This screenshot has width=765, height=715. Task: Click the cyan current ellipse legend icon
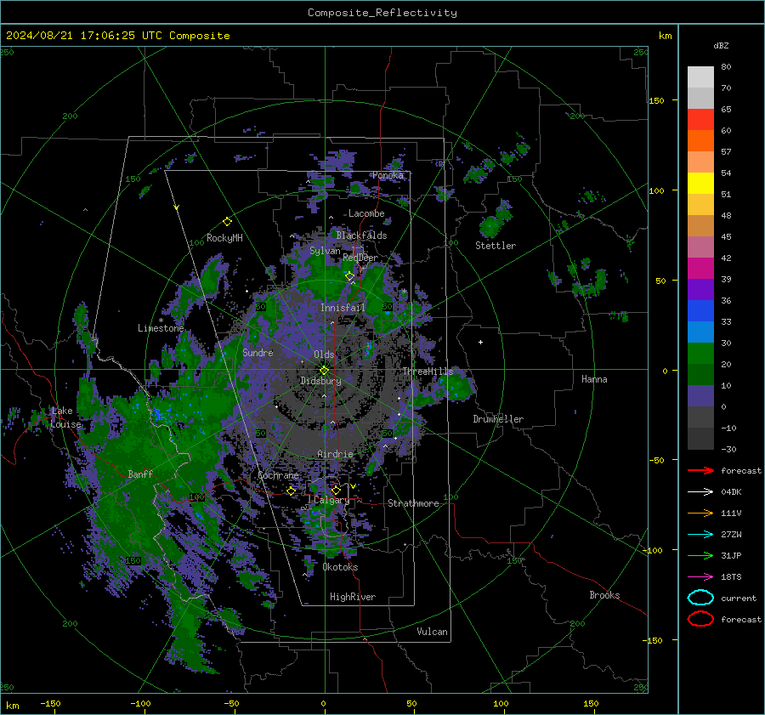pos(700,598)
